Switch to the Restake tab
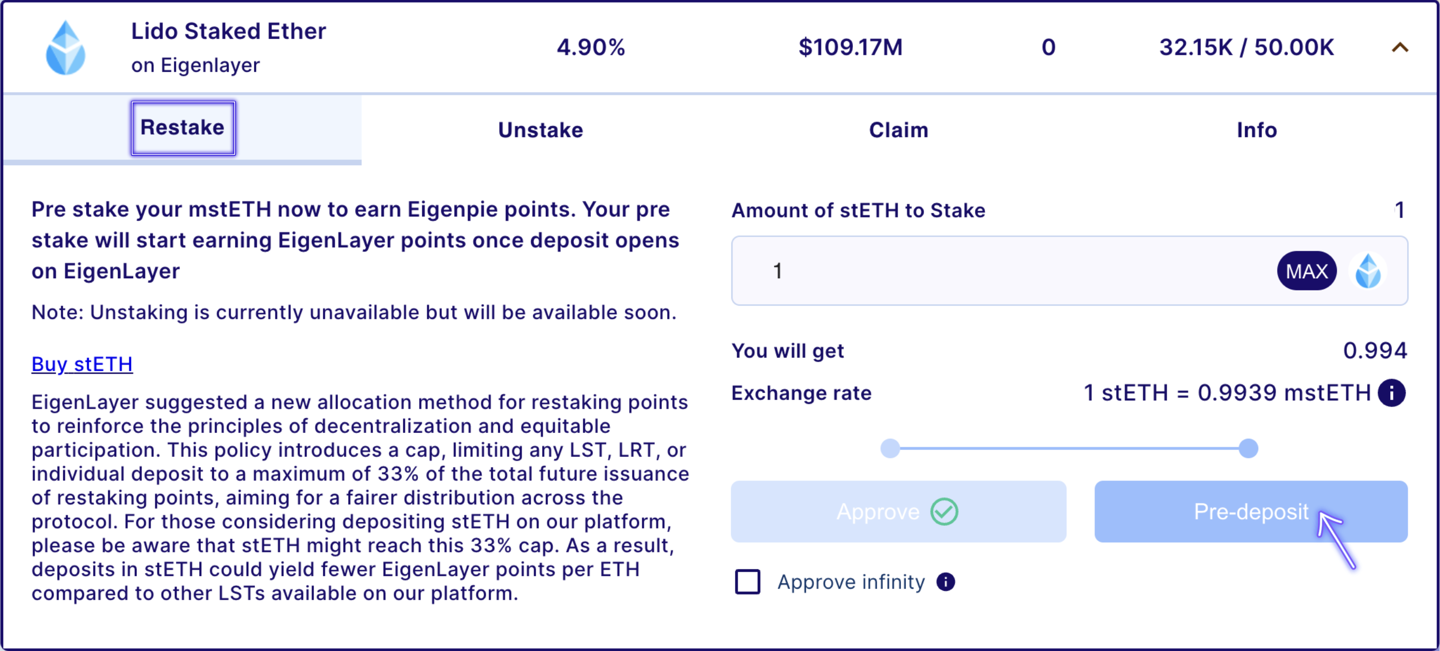Screen dimensions: 1440x651 pyautogui.click(x=183, y=128)
